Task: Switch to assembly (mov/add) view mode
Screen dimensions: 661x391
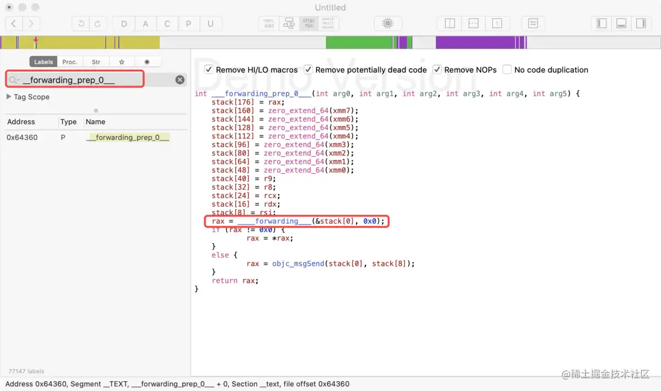Action: (x=269, y=24)
